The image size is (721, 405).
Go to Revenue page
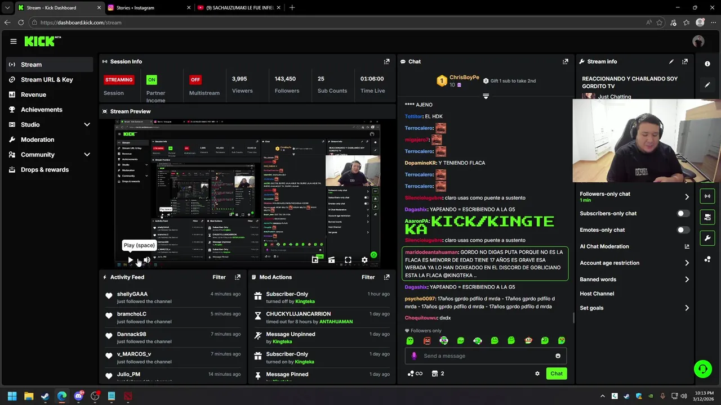(50, 94)
